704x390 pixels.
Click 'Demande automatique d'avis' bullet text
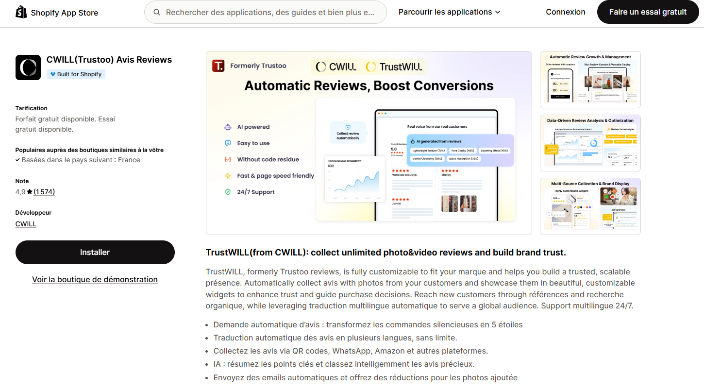point(368,324)
